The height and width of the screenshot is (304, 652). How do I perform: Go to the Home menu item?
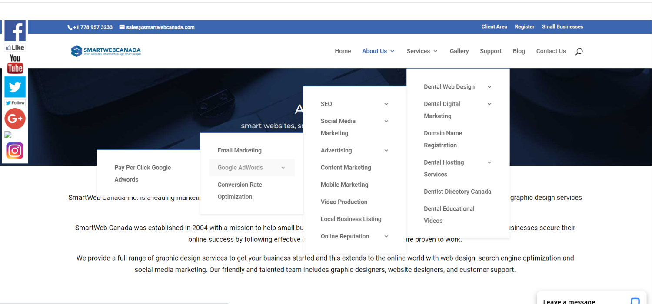(343, 51)
